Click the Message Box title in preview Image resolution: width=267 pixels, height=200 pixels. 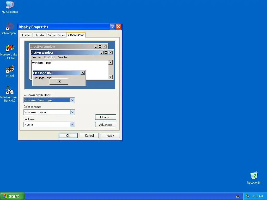point(59,73)
